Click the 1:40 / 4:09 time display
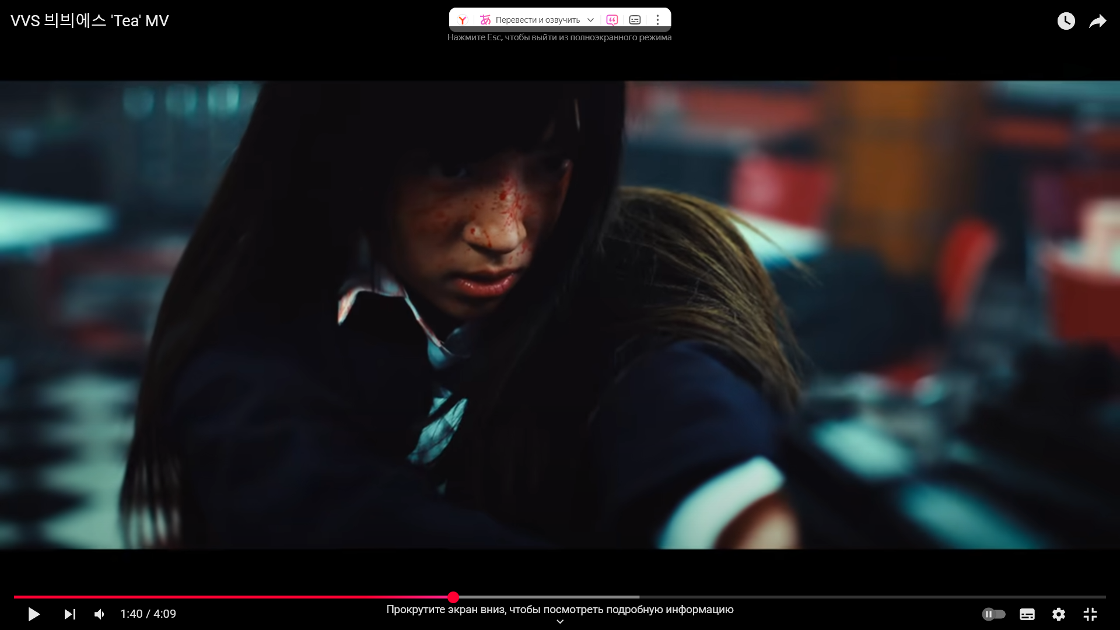Screen dimensions: 1120x630 coord(148,614)
